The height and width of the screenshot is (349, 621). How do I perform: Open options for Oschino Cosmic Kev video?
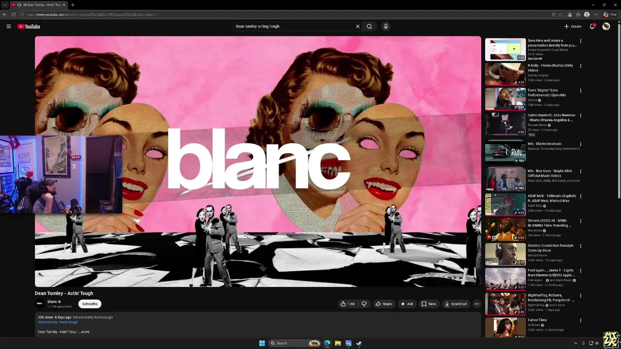tap(580, 246)
